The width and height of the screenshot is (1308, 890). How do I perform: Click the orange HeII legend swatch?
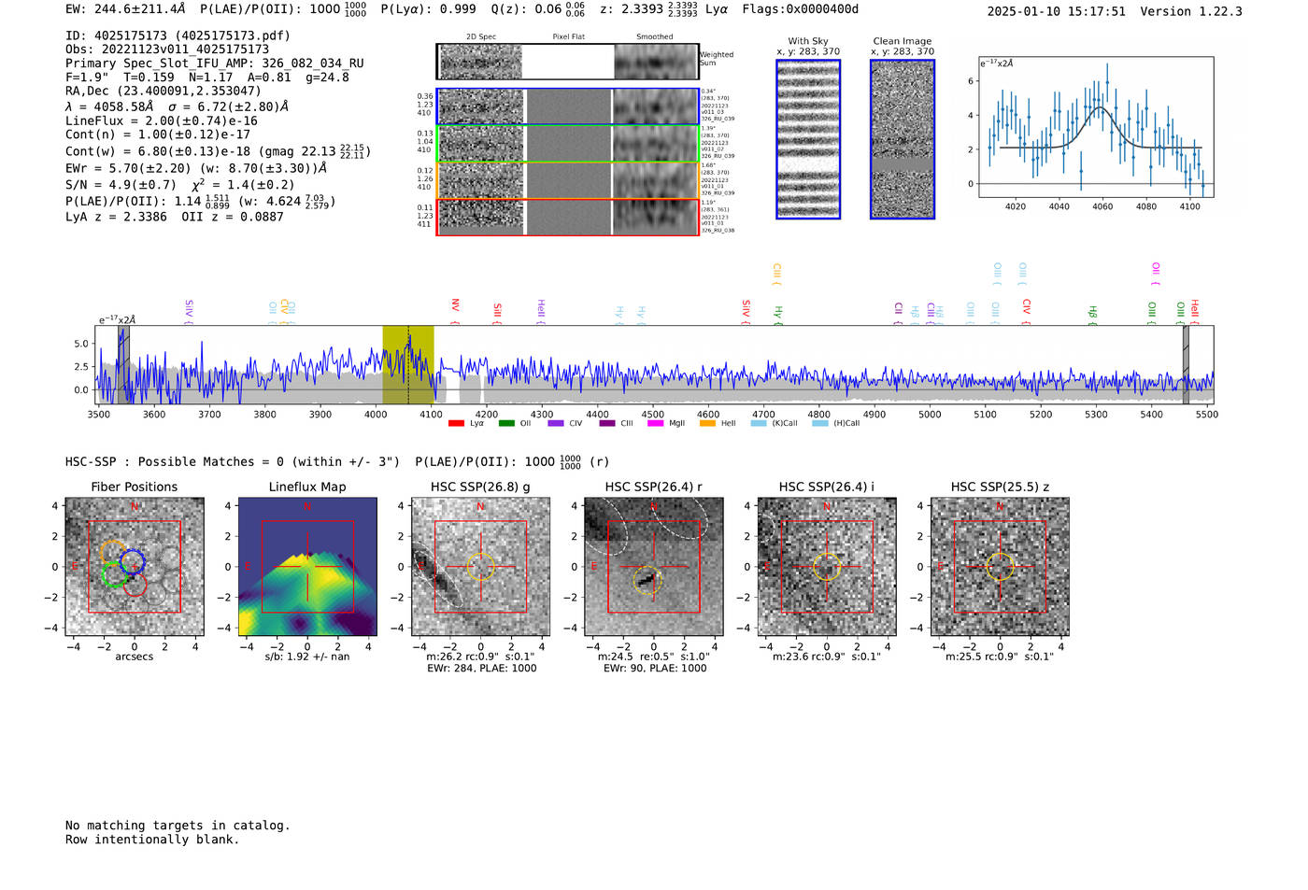pos(707,424)
